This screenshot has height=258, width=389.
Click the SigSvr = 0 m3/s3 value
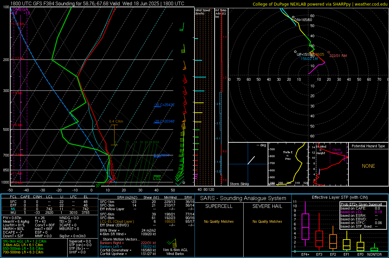pyautogui.click(x=73, y=236)
